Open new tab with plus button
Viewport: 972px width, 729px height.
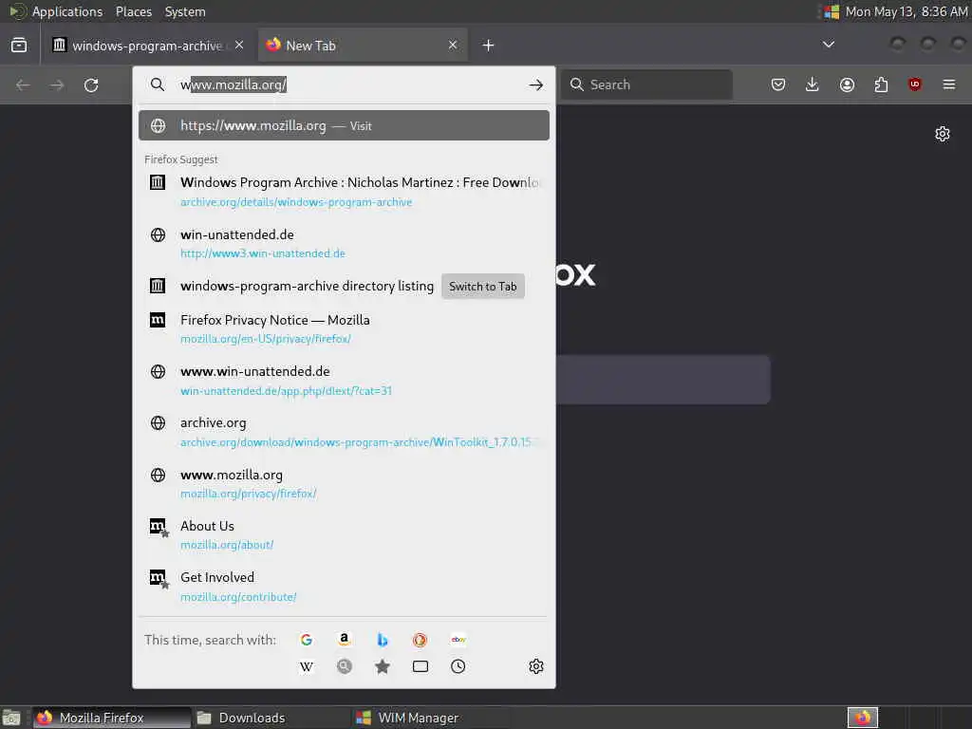(x=489, y=46)
